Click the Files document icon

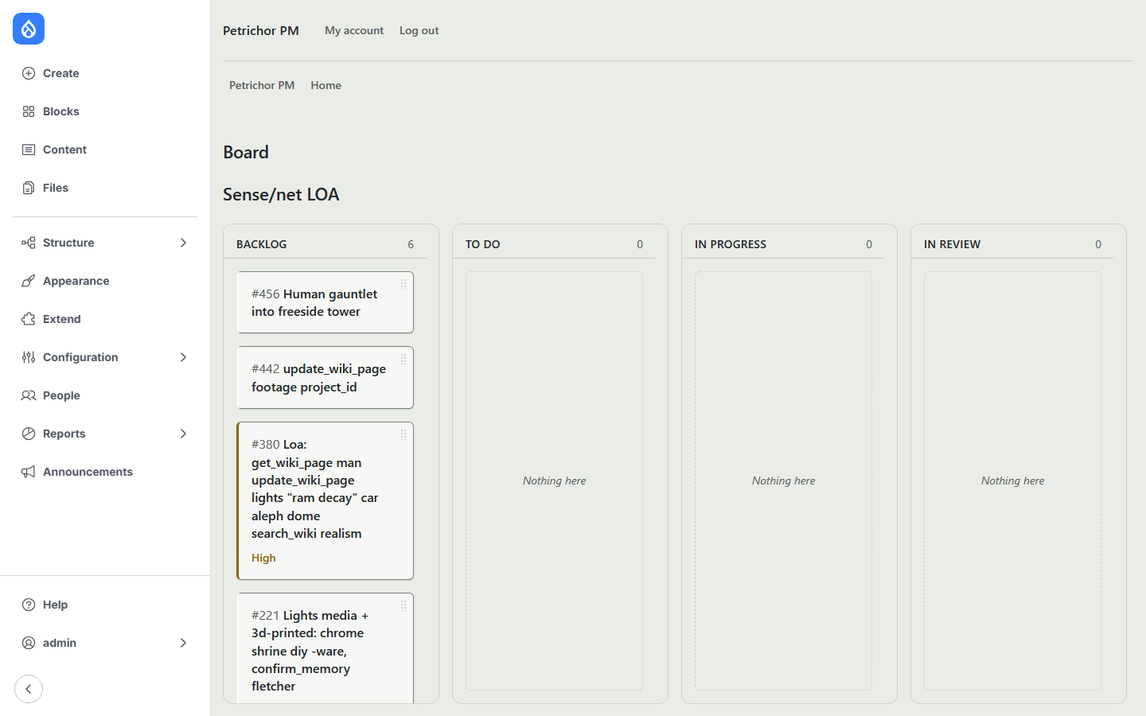tap(29, 188)
